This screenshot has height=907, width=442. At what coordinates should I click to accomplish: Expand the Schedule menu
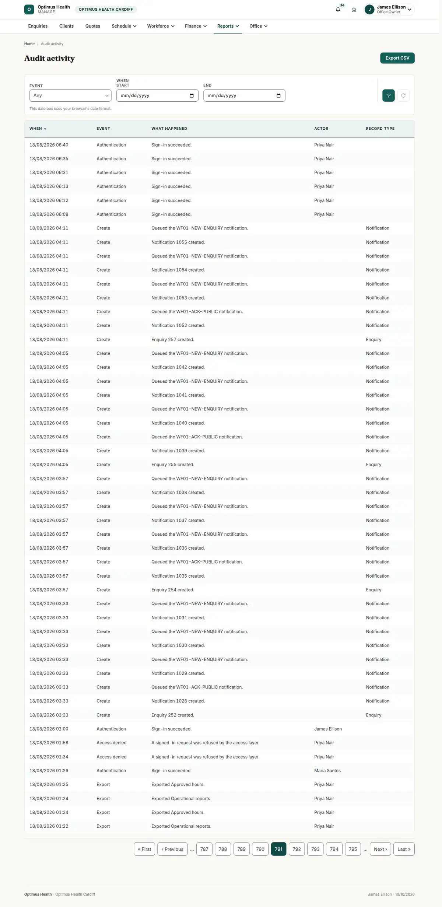pyautogui.click(x=124, y=26)
